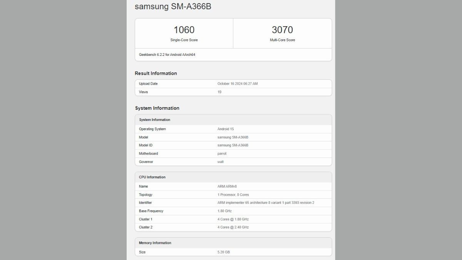Select the governor value "walt"
The height and width of the screenshot is (260, 462).
click(221, 162)
